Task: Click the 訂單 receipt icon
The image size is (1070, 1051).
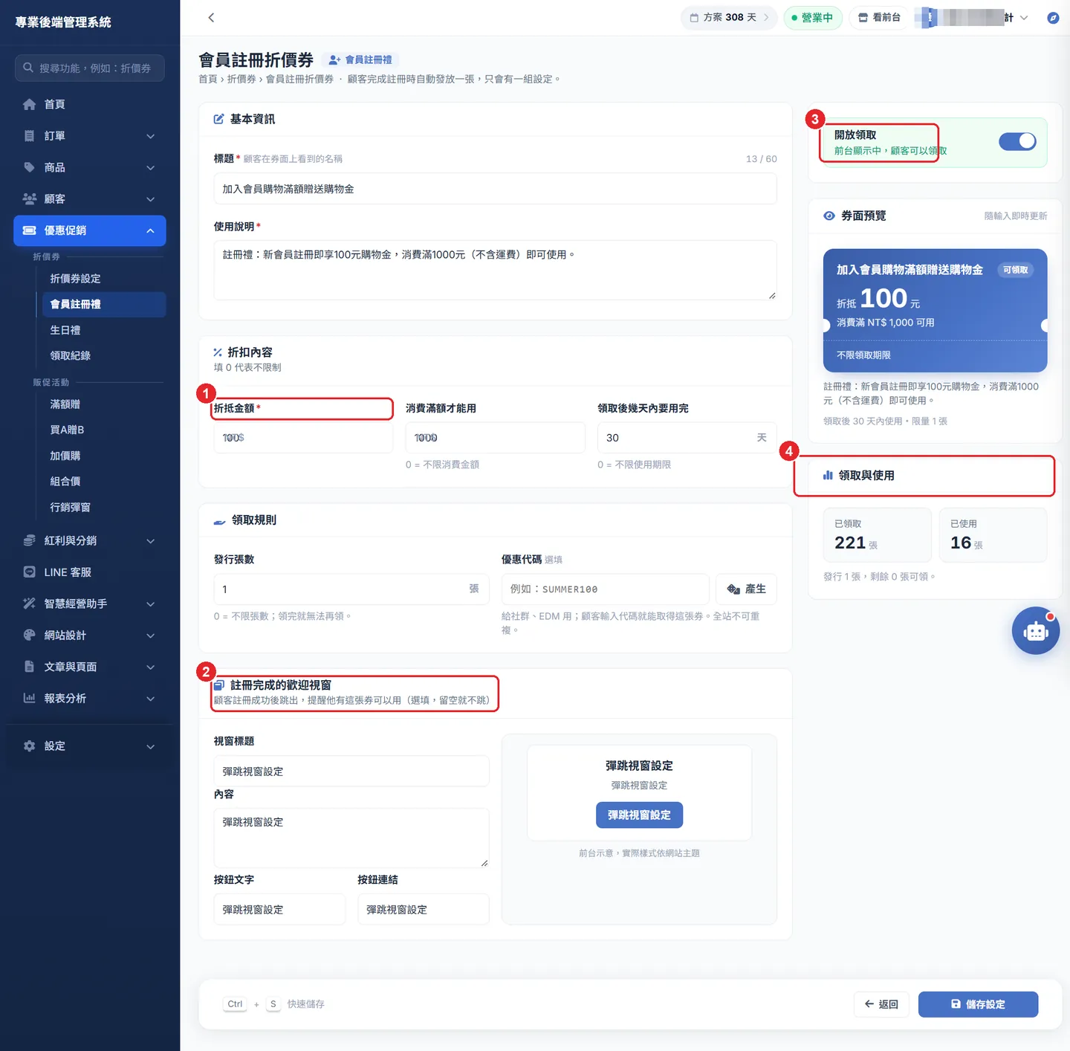Action: [29, 136]
